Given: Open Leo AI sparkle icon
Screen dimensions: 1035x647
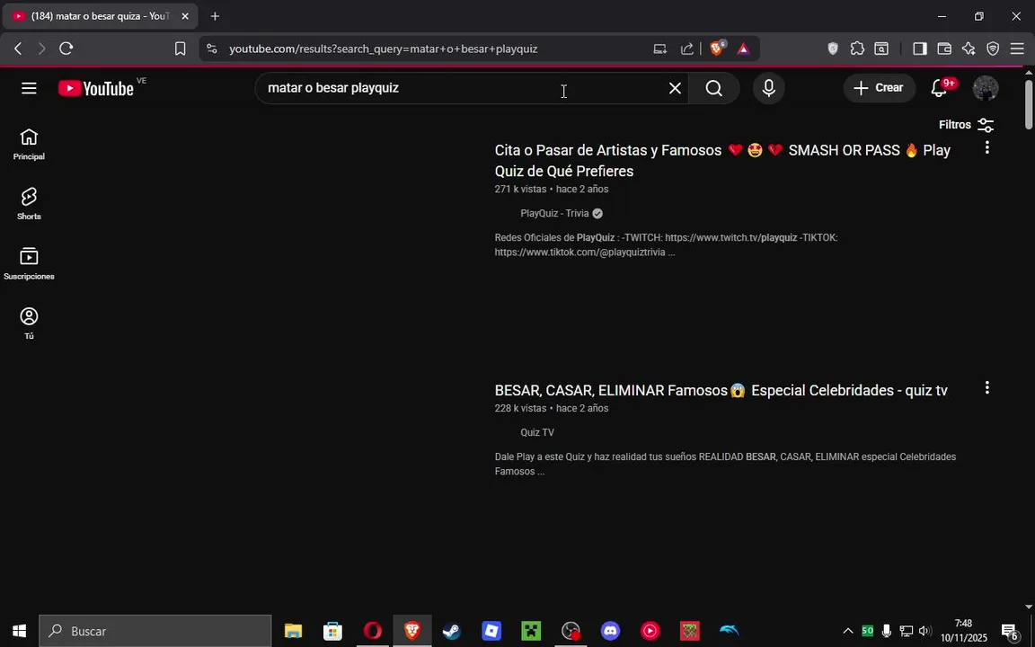Looking at the screenshot, I should coord(969,49).
